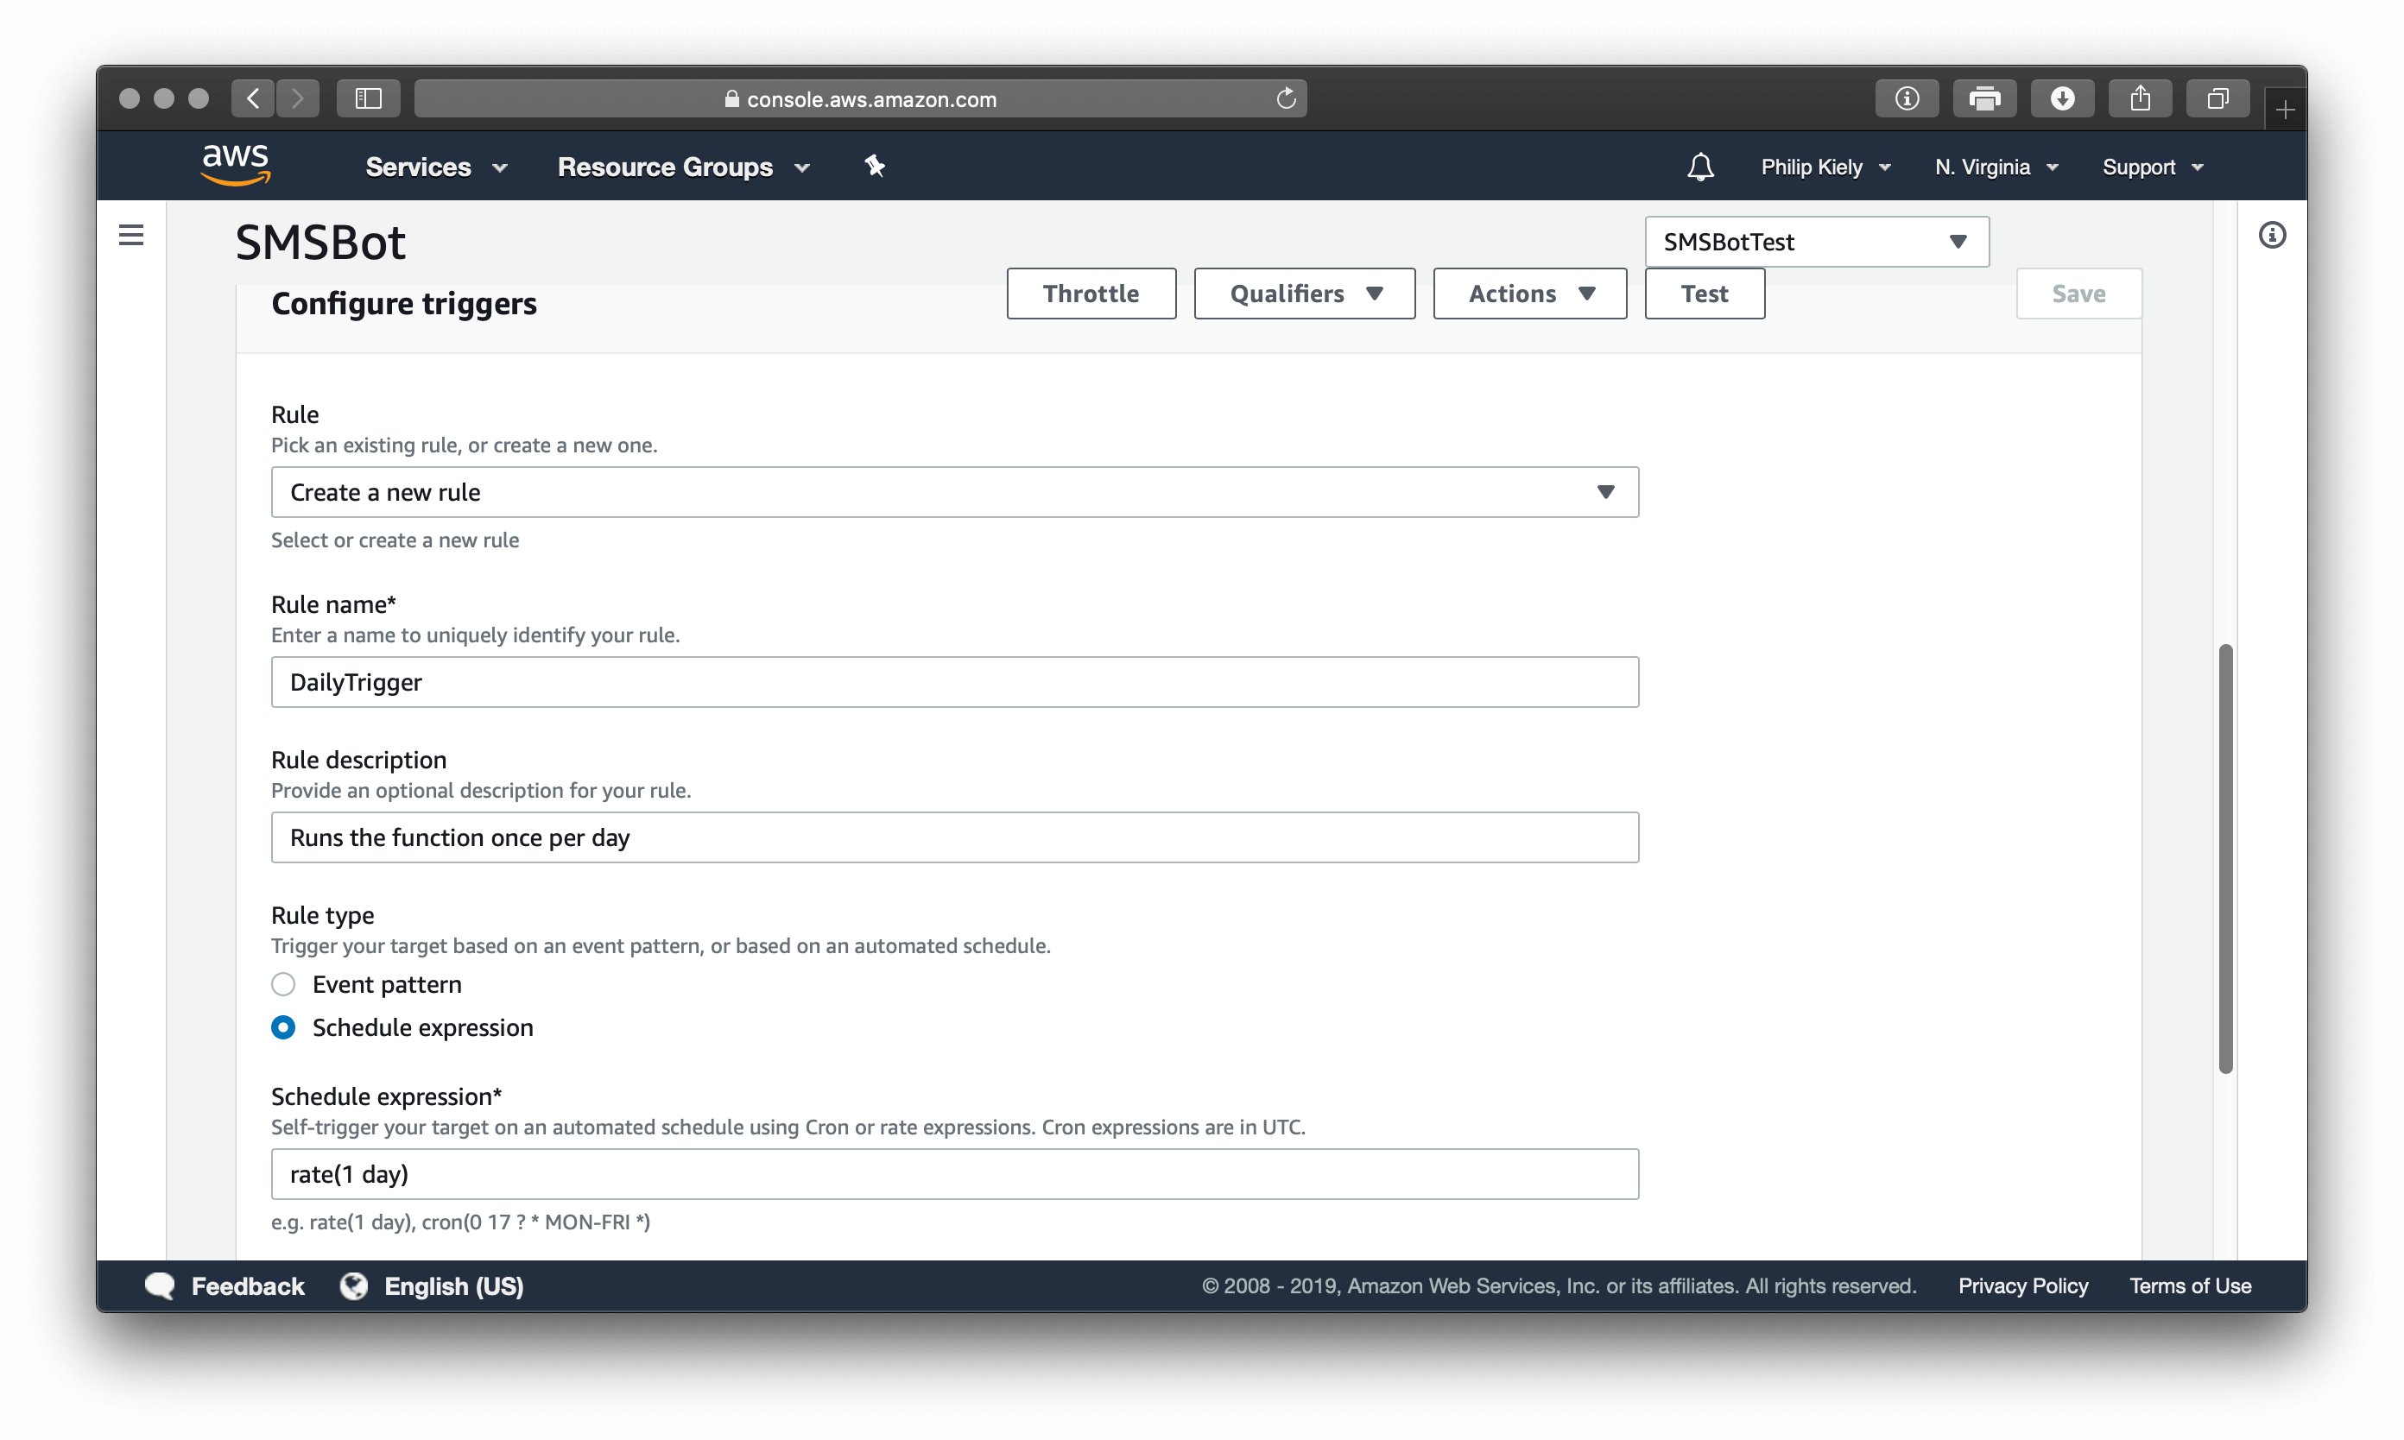Click the example text 'e.g. rate(1 day), cron(0 17 ? * MON-FRI *)'
The width and height of the screenshot is (2404, 1440).
pyautogui.click(x=460, y=1222)
